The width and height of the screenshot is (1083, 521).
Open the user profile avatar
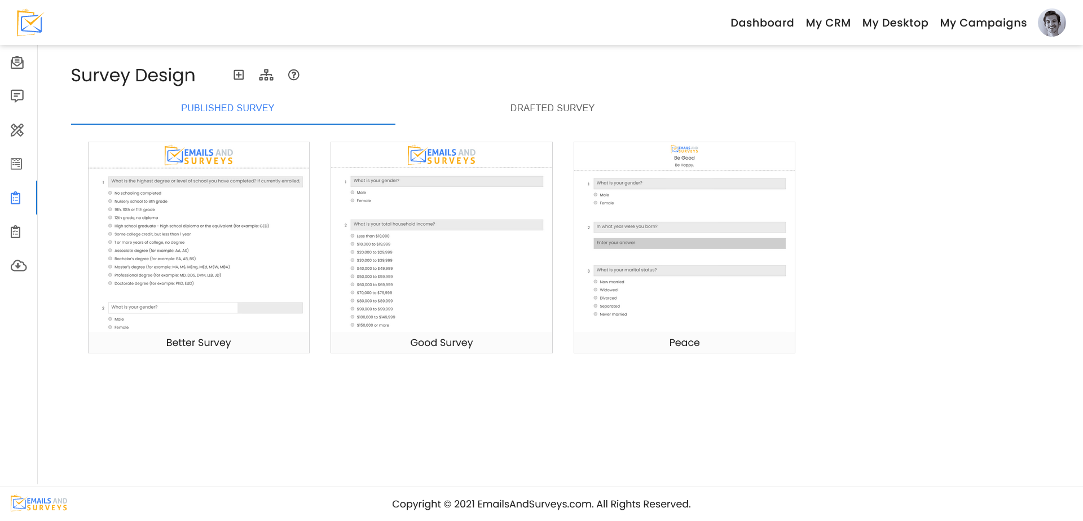pyautogui.click(x=1051, y=23)
